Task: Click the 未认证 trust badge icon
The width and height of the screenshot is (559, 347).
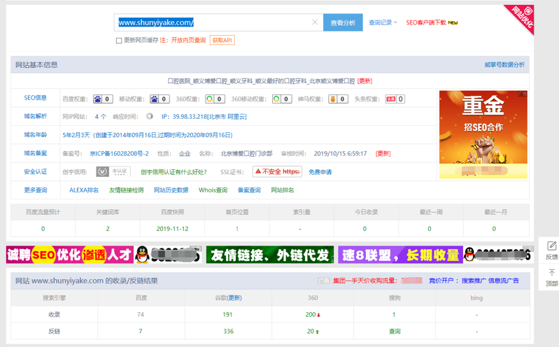Action: [x=113, y=171]
